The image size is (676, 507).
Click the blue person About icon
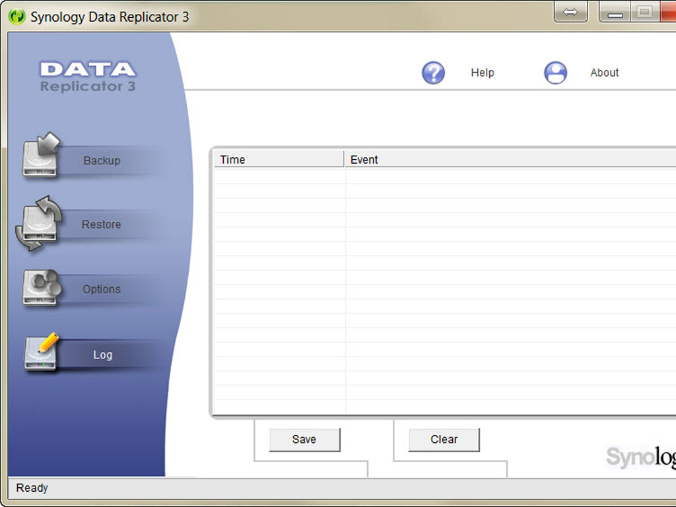click(x=555, y=73)
